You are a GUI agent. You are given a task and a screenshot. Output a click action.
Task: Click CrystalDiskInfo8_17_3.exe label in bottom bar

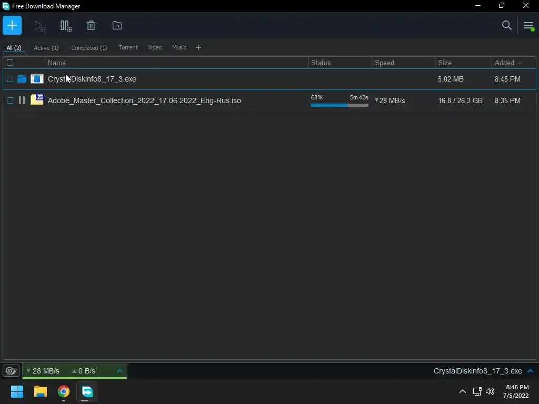click(x=478, y=371)
